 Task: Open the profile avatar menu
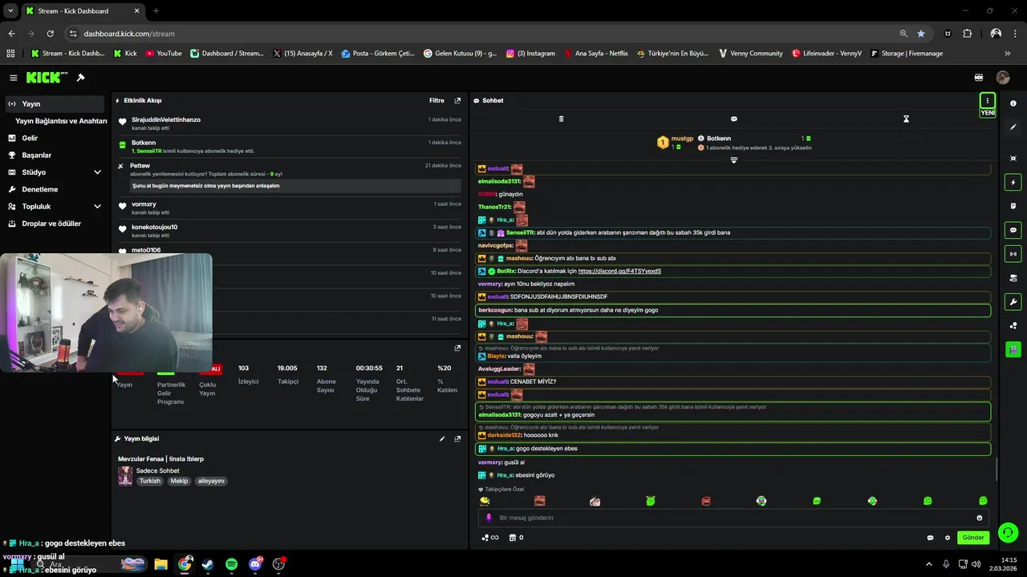[1003, 78]
